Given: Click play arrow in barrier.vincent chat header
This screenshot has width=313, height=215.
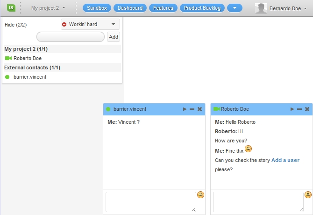Looking at the screenshot, I should [x=185, y=109].
